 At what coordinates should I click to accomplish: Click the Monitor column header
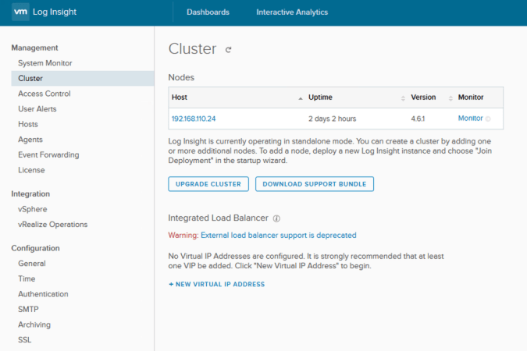tap(471, 97)
